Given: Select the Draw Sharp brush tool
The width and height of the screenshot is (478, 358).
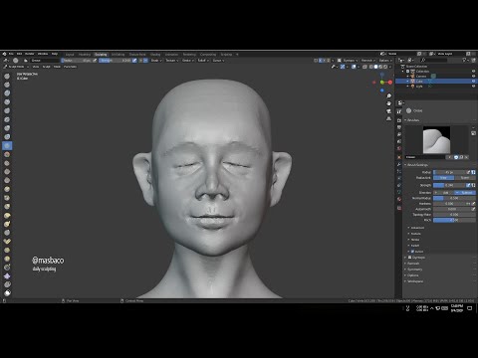Looking at the screenshot, I should (x=7, y=85).
